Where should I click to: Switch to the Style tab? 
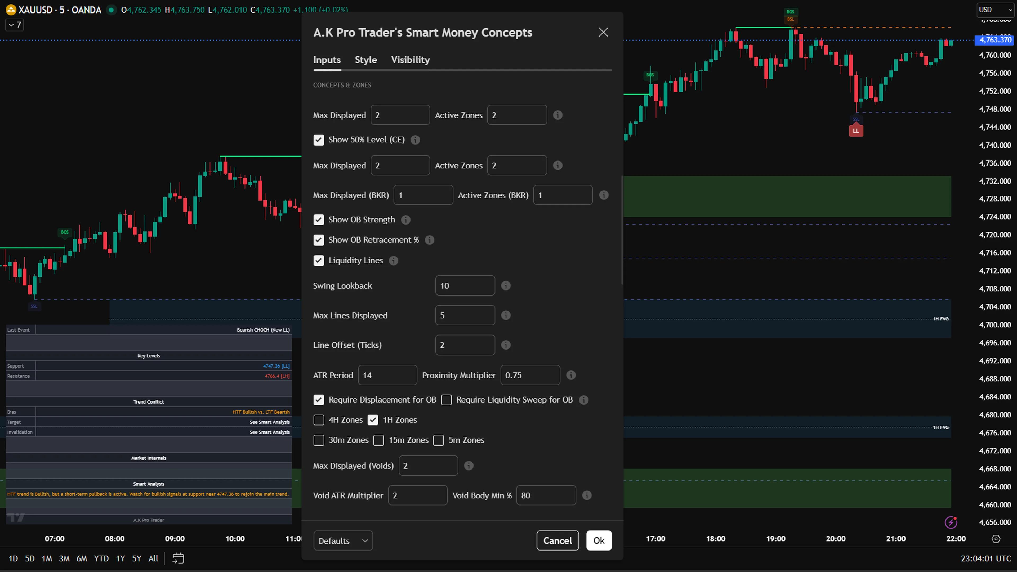coord(365,60)
